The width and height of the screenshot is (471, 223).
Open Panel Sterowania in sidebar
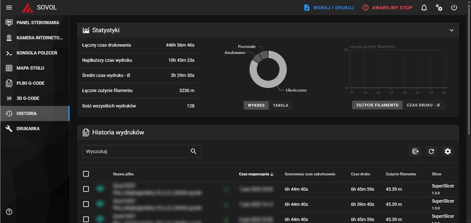[34, 23]
